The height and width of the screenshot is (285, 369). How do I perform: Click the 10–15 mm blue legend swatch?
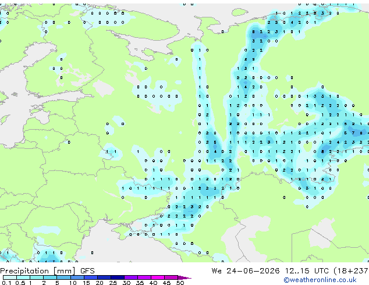pos(77,277)
